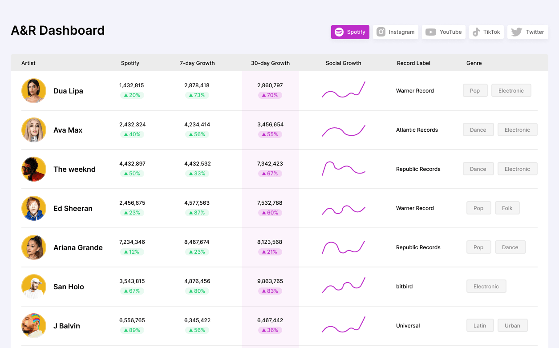559x348 pixels.
Task: Select the TikTok platform tab
Action: point(486,32)
